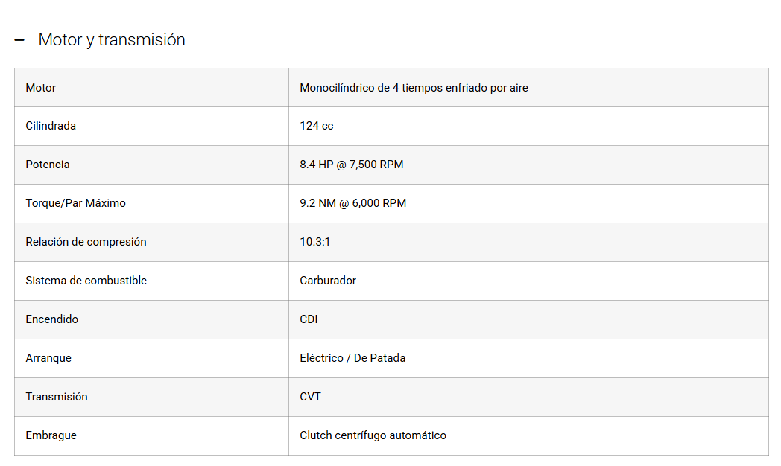
Task: Click the Motor y transmisión heading
Action: pyautogui.click(x=112, y=40)
